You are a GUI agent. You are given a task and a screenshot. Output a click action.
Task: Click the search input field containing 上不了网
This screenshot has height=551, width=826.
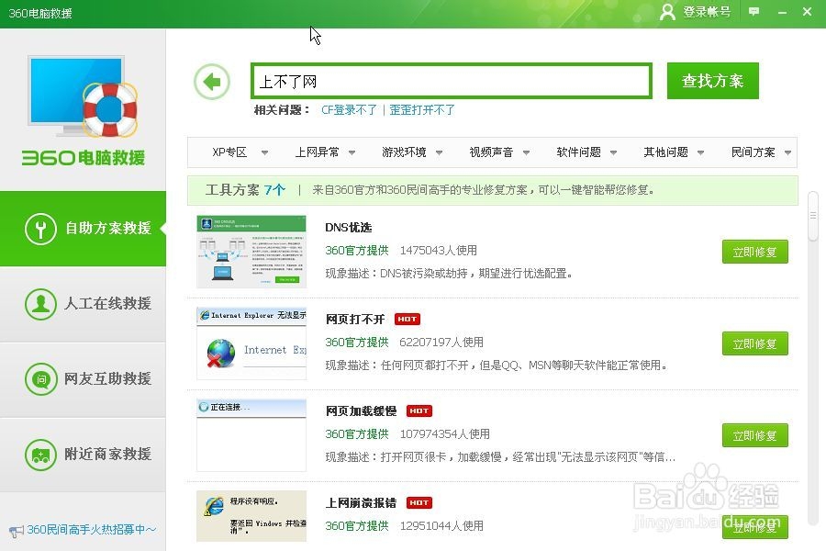pos(452,81)
